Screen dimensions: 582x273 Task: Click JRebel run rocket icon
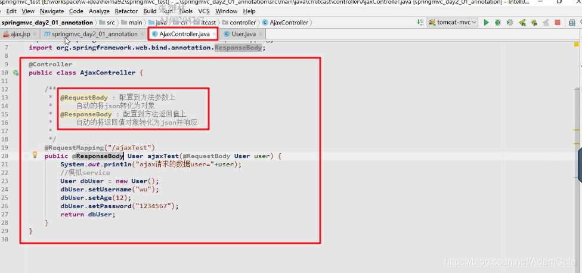pyautogui.click(x=522, y=23)
